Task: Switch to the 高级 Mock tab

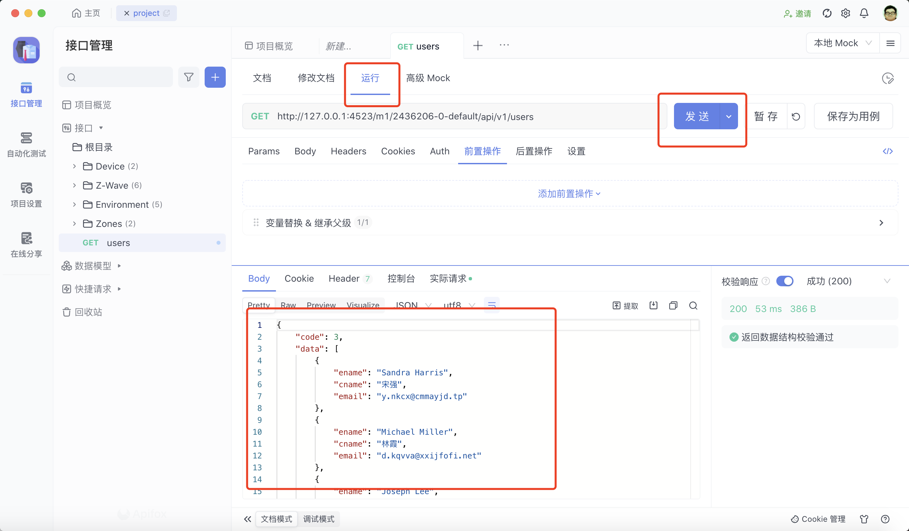Action: (x=428, y=78)
